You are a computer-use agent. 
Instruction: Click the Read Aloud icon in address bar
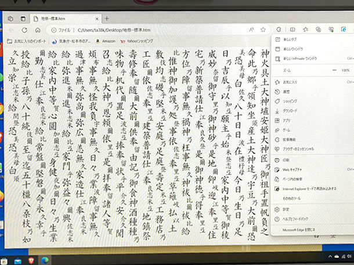[251, 30]
